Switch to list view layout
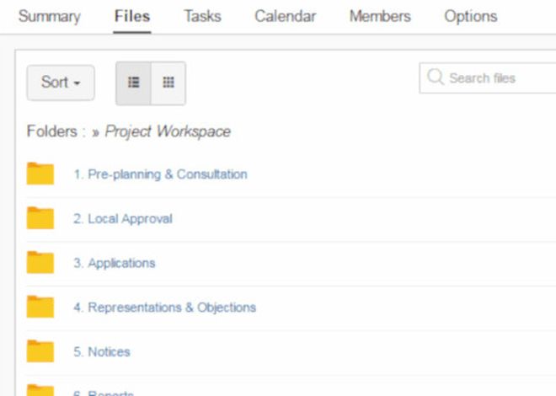This screenshot has height=396, width=556. 133,83
